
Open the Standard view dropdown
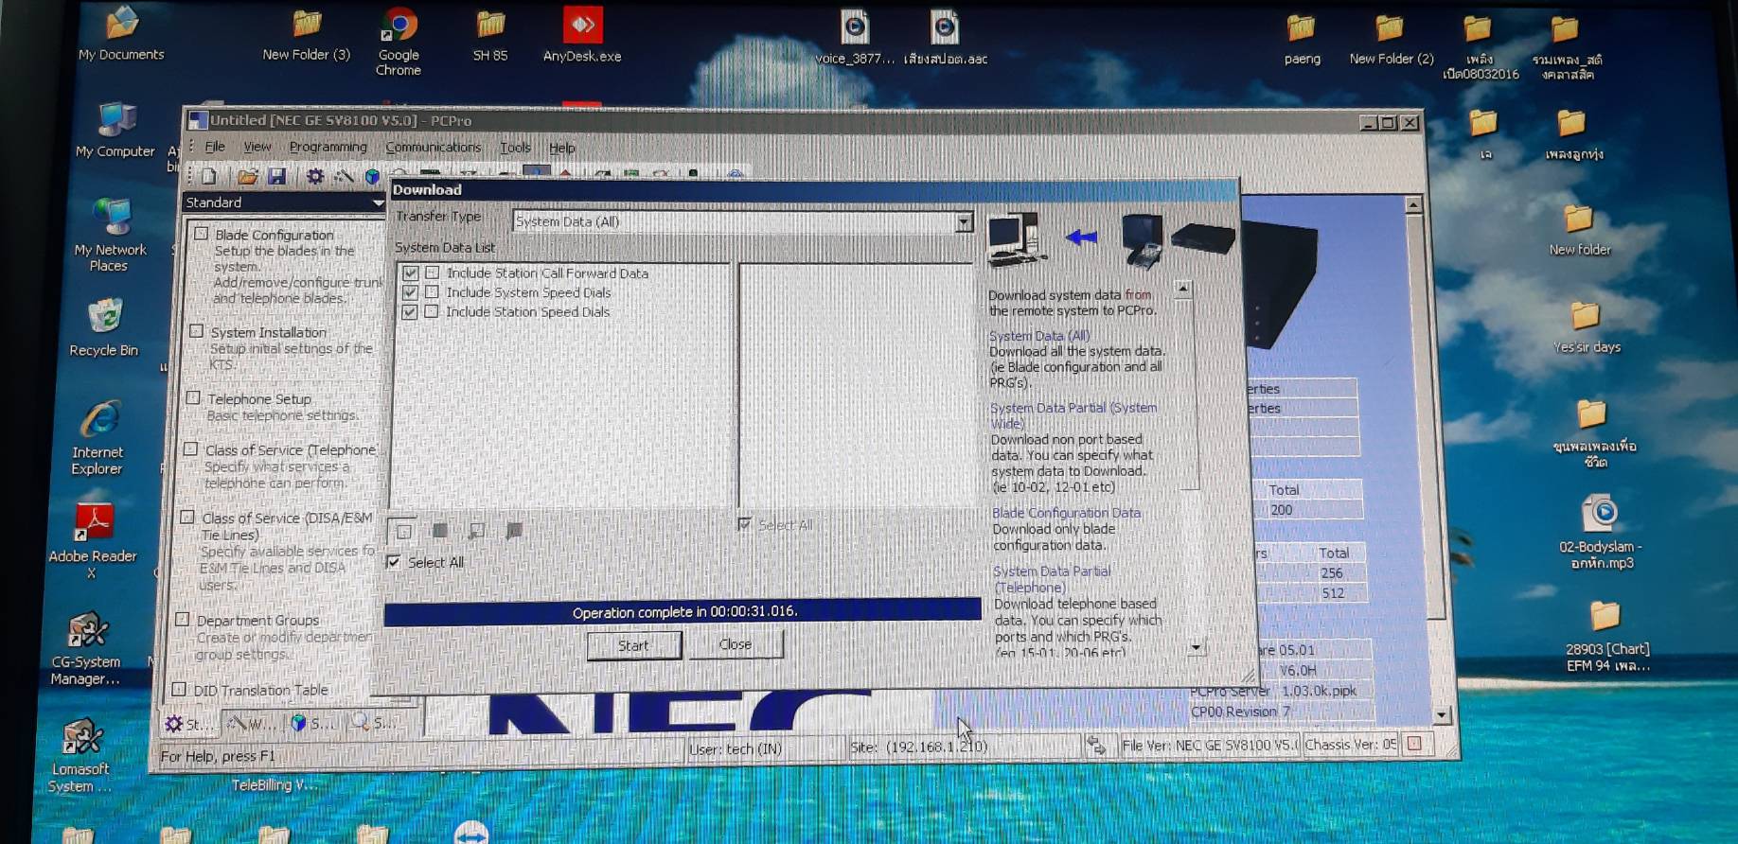pos(378,202)
